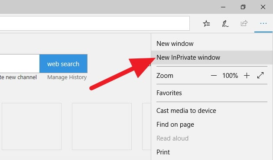273x160 pixels.
Task: Click the Add notes pen icon
Action: click(x=225, y=24)
